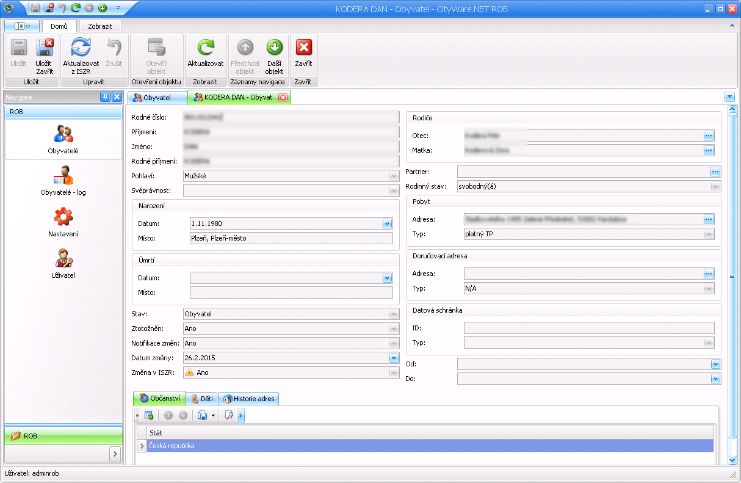The height and width of the screenshot is (483, 741).
Task: Click the search magnifier in grid toolbar
Action: pos(230,416)
